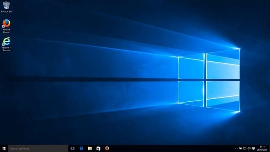Open the Windows Start menu
The image size is (270, 152).
tap(4, 148)
